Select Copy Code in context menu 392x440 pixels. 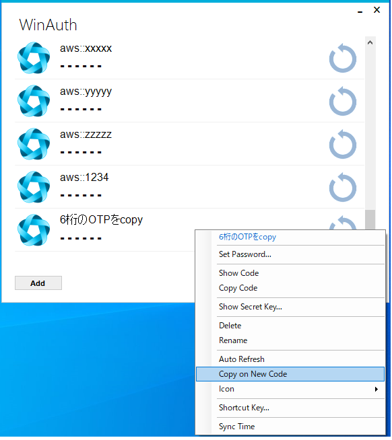pos(290,289)
